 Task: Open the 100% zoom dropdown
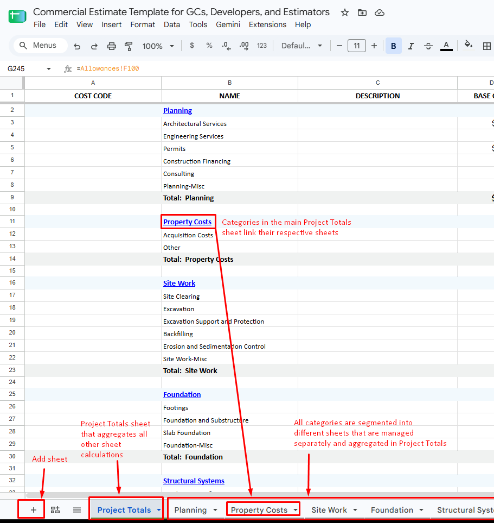point(158,46)
